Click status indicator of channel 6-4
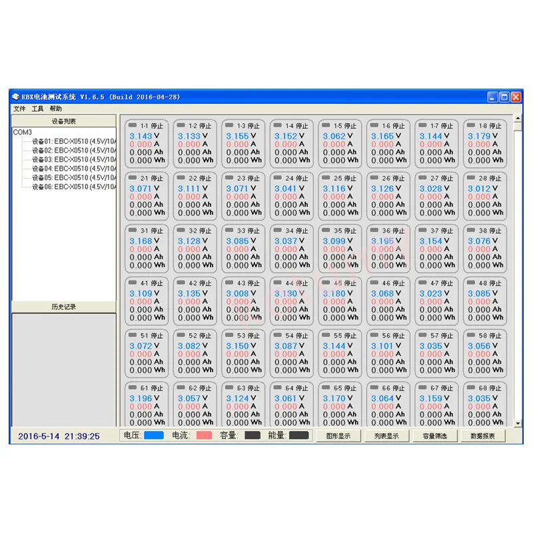 pyautogui.click(x=277, y=387)
